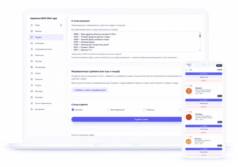Click the Товары products icon in sidebar
This screenshot has height=167, width=238.
[32, 37]
